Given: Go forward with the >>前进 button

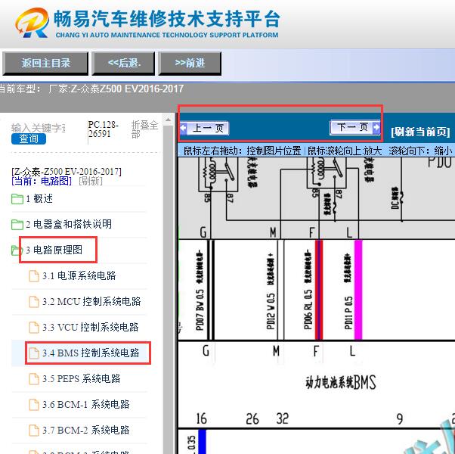Looking at the screenshot, I should [190, 64].
